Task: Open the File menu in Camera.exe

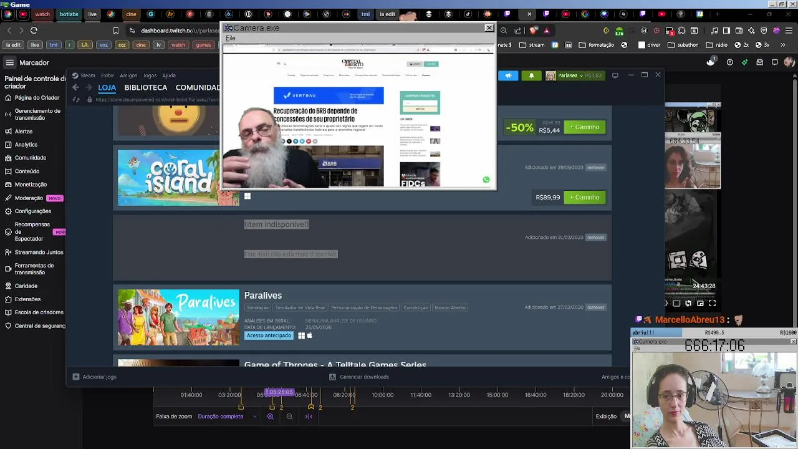Action: (230, 38)
